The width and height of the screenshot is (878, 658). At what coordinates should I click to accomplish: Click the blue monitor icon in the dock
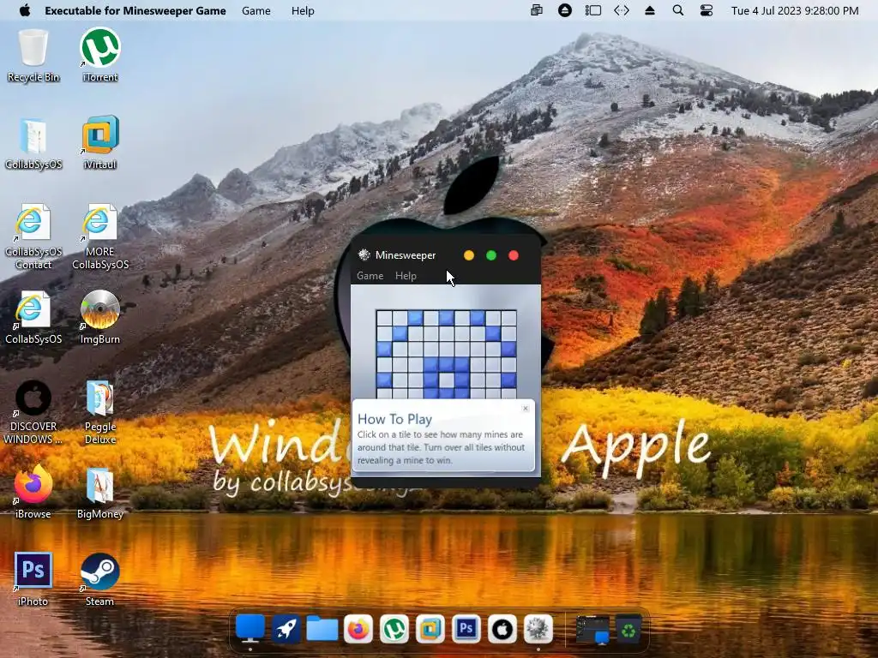(x=250, y=628)
